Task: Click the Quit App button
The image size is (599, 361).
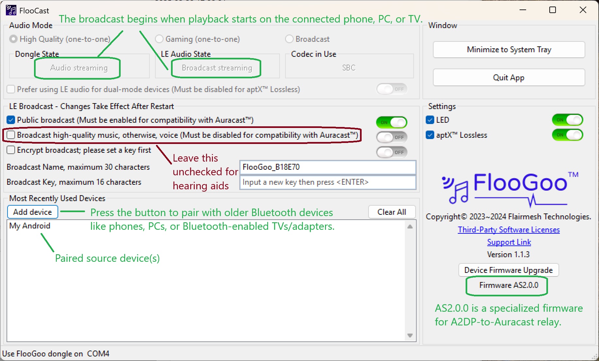Action: coord(508,78)
